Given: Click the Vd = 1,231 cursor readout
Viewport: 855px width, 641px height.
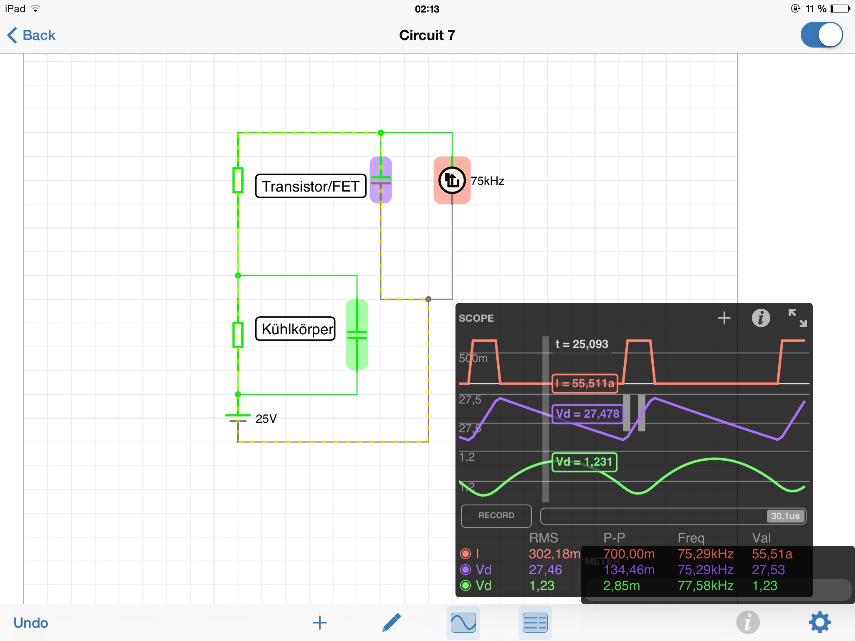Looking at the screenshot, I should (584, 462).
